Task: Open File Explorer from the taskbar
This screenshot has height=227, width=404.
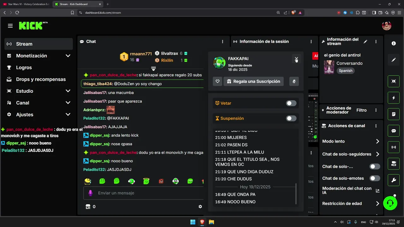Action: tap(211, 222)
